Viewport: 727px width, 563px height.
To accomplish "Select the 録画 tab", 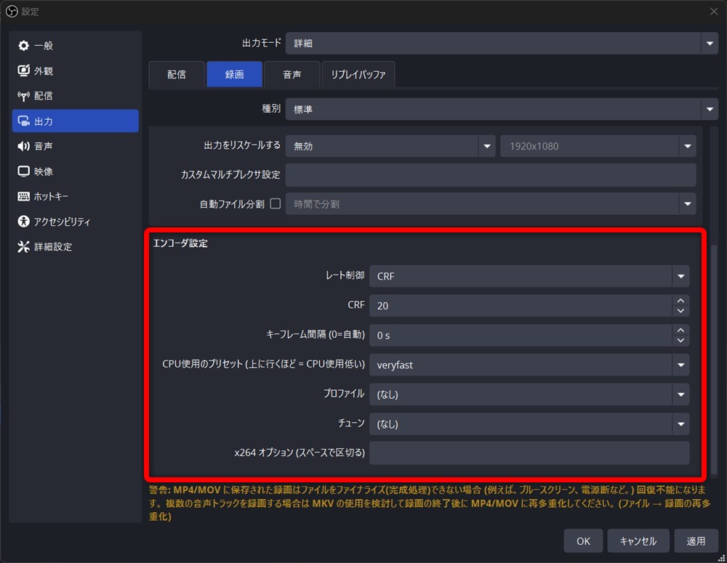I will [235, 74].
